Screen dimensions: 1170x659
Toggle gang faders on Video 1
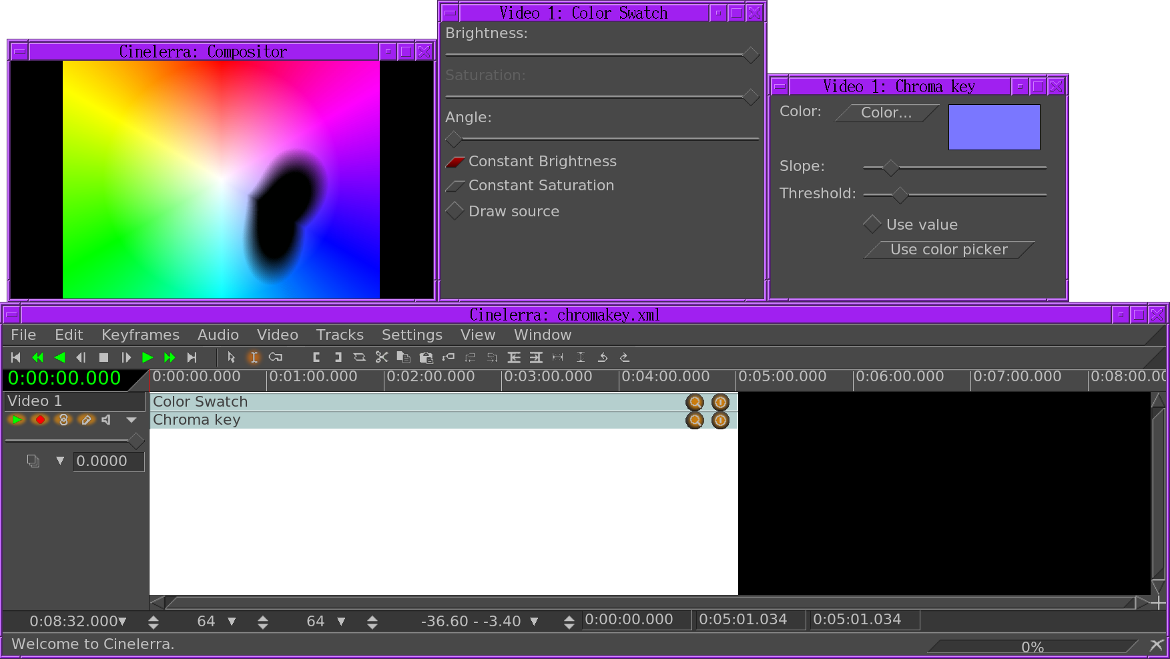pyautogui.click(x=63, y=420)
